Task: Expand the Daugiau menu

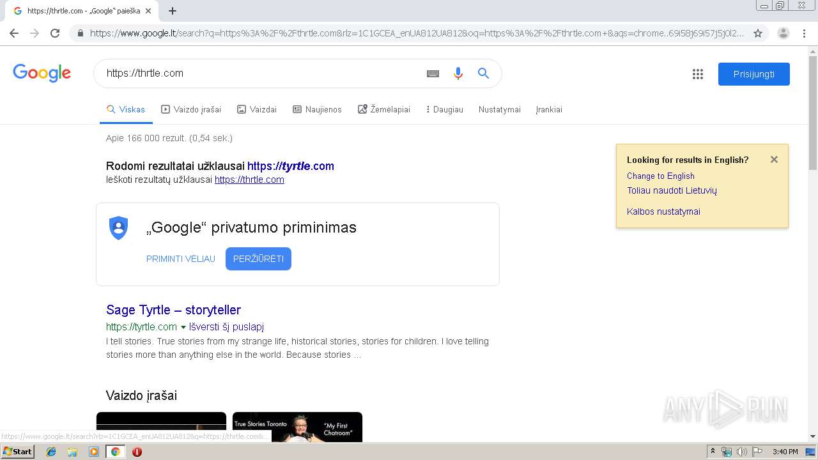Action: point(445,109)
